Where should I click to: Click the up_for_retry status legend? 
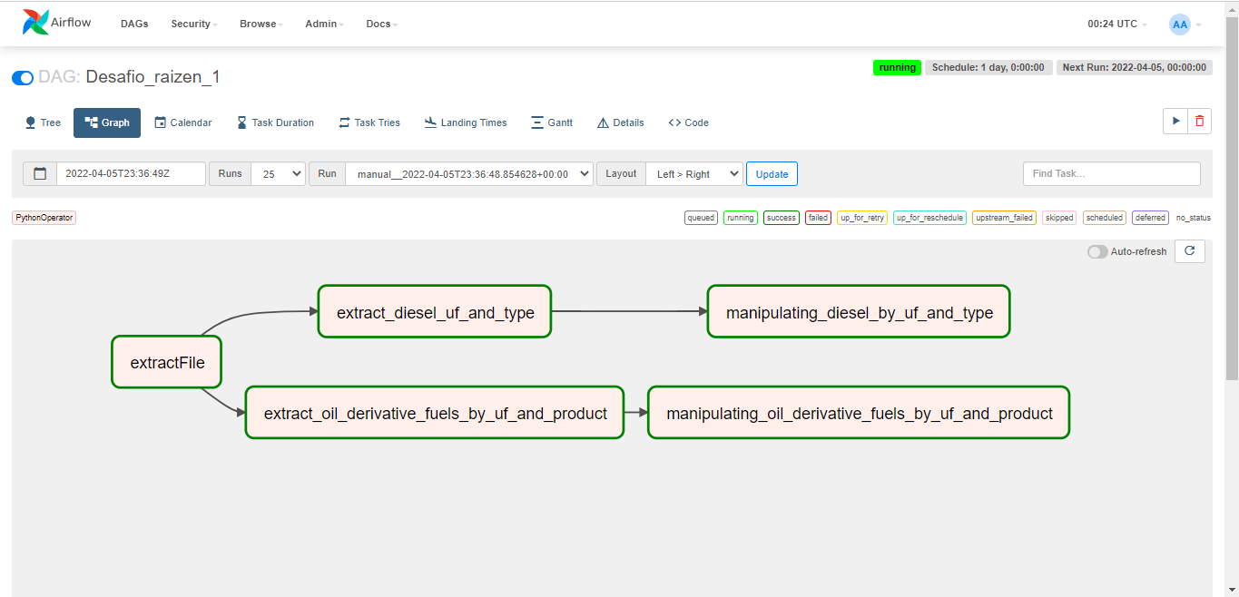(862, 218)
